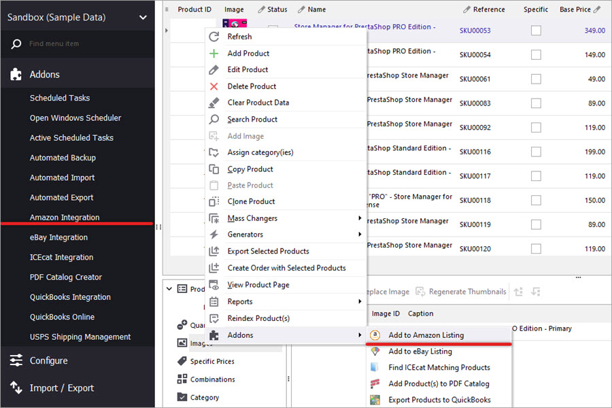Open Scheduled Tasks in sidebar
Image resolution: width=612 pixels, height=408 pixels.
60,98
